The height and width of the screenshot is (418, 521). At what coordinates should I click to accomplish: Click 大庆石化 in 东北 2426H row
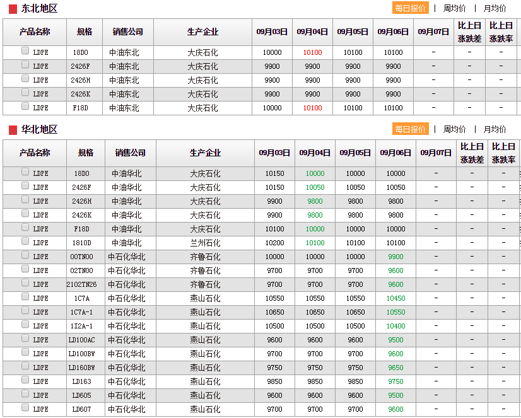pyautogui.click(x=202, y=80)
